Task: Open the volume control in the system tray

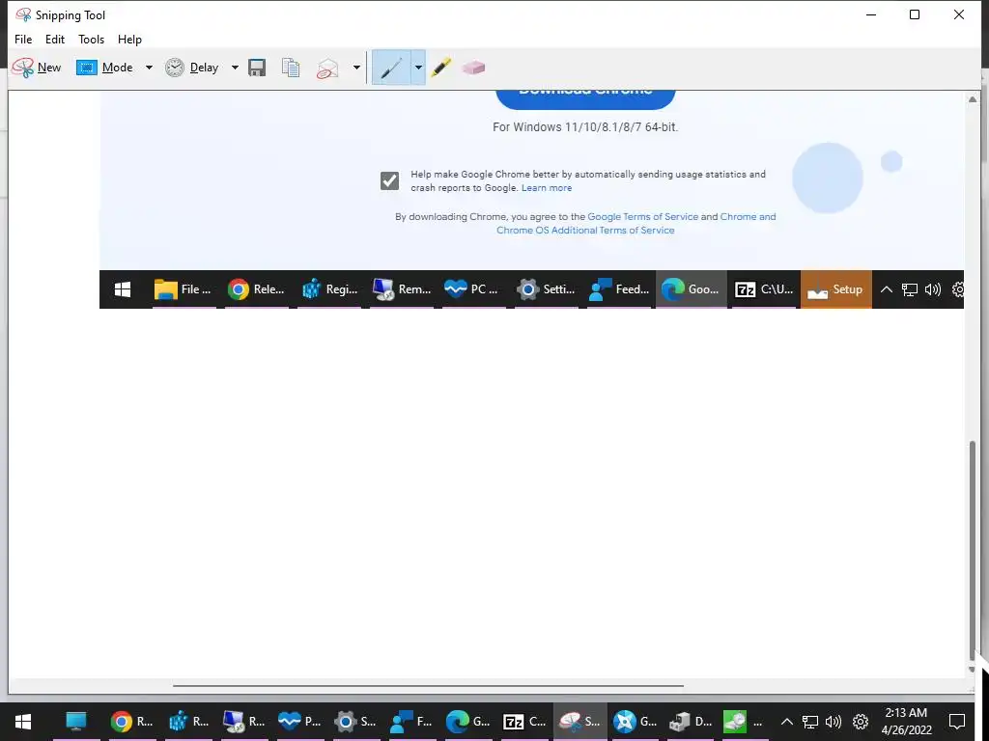Action: click(x=834, y=722)
